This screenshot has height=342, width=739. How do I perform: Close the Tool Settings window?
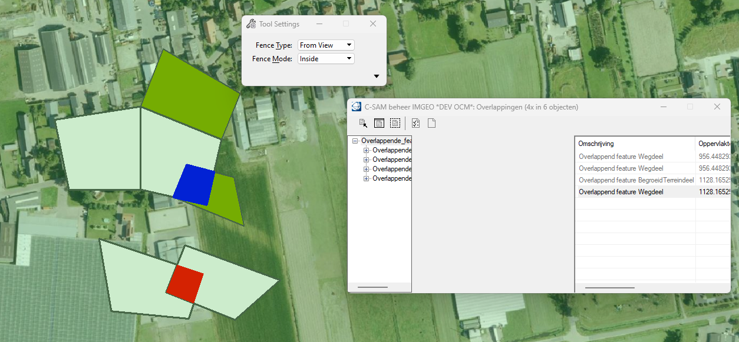[x=373, y=24]
